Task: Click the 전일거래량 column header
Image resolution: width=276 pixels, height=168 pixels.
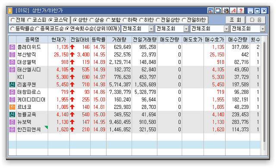Action: [x=144, y=40]
